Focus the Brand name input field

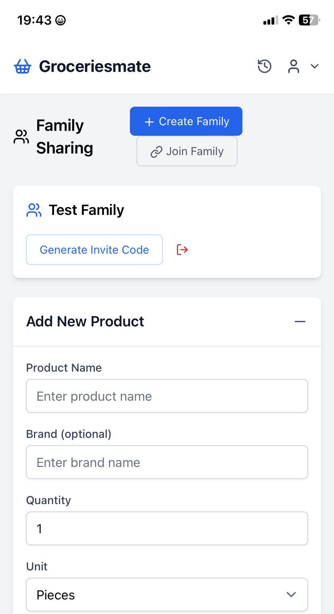tap(167, 462)
